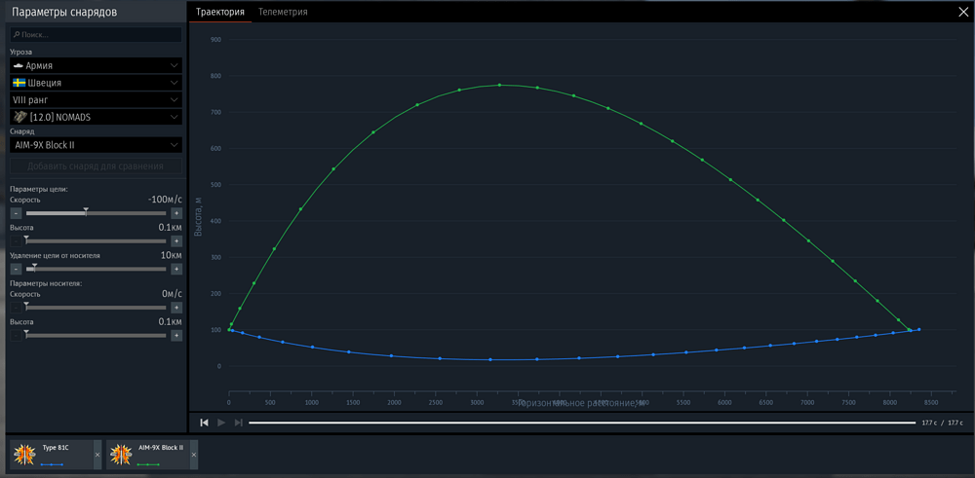Viewport: 975px width, 478px height.
Task: Switch to the Телеметрия tab
Action: 283,12
